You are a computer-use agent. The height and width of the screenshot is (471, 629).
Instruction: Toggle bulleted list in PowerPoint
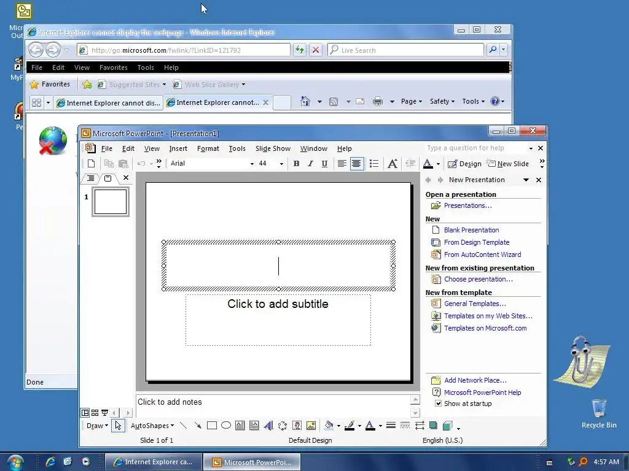pyautogui.click(x=374, y=163)
